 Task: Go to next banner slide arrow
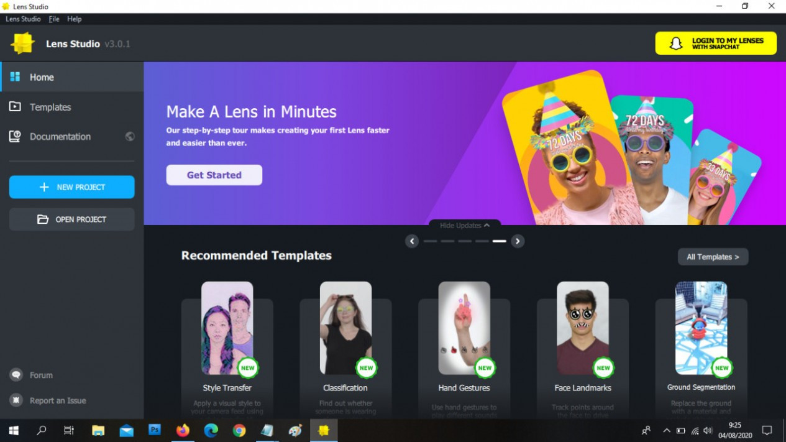click(x=518, y=241)
